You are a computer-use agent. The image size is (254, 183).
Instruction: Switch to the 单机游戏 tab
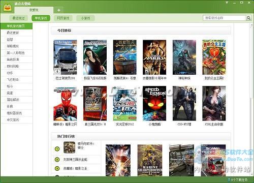41,18
